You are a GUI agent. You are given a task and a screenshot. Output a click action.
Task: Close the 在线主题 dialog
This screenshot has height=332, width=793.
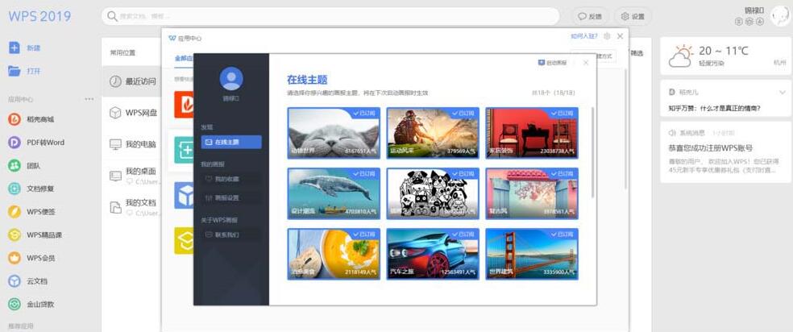coord(586,63)
